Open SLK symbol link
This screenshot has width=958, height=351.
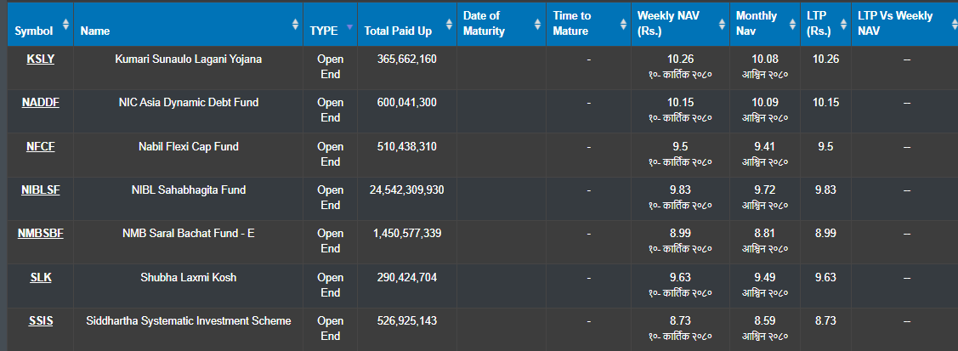[40, 277]
